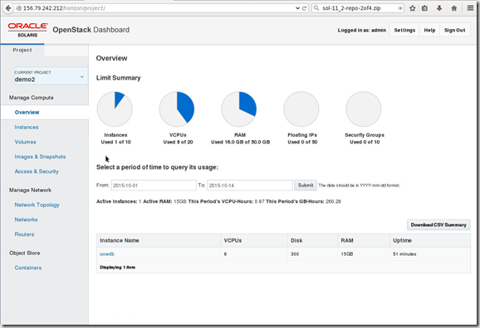The image size is (480, 328).
Task: Reload page with the refresh icon
Action: [304, 8]
